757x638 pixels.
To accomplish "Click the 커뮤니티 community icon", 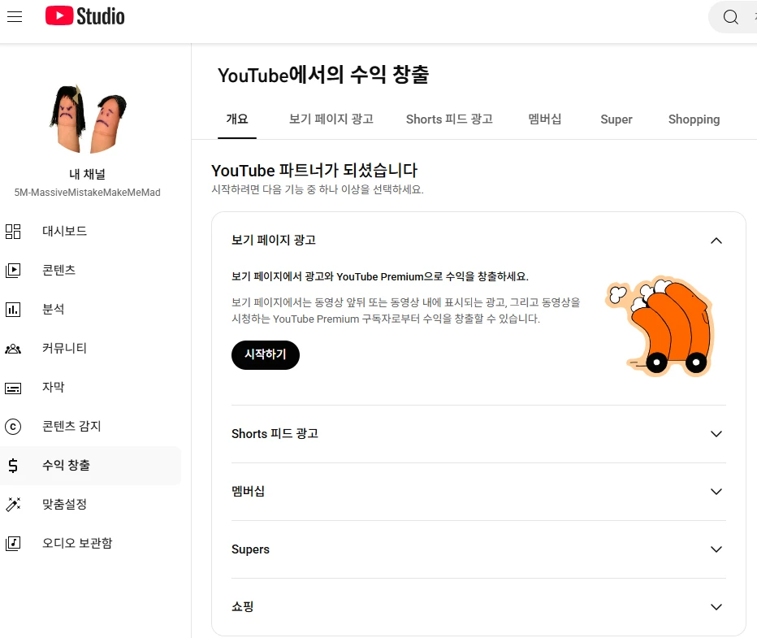I will 13,348.
